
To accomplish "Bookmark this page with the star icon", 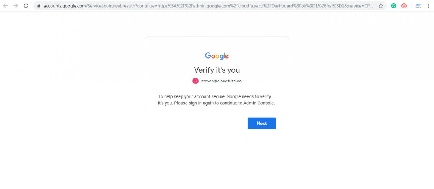I will coord(381,6).
